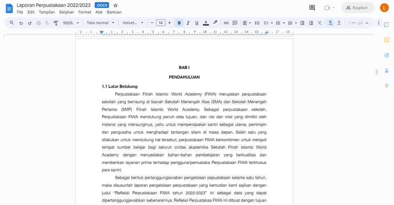Open bulleted list options arrow
The height and width of the screenshot is (205, 394).
click(x=284, y=23)
